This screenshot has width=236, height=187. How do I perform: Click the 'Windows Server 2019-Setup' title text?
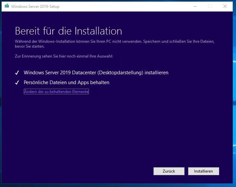tap(35, 7)
